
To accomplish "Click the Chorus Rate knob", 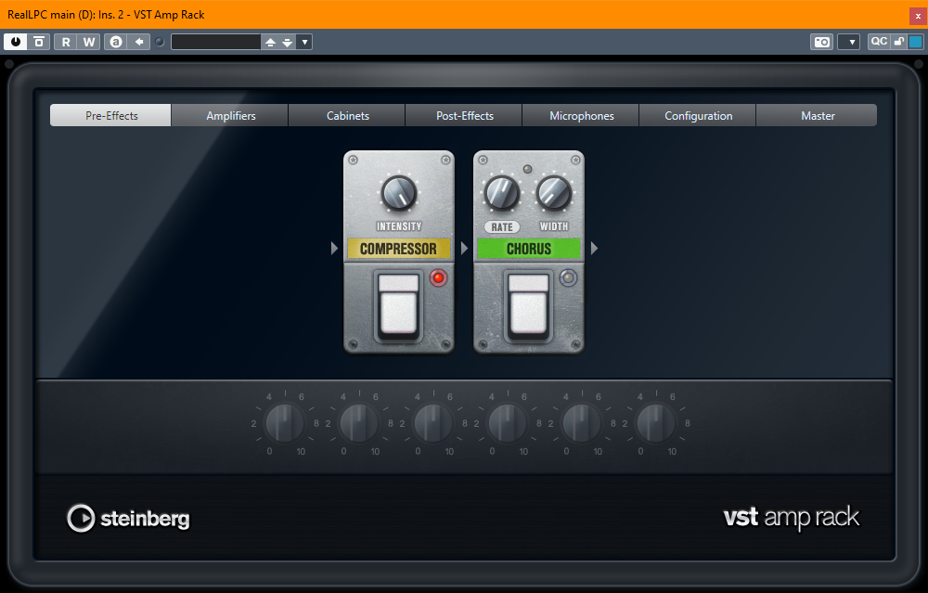I will (x=502, y=193).
